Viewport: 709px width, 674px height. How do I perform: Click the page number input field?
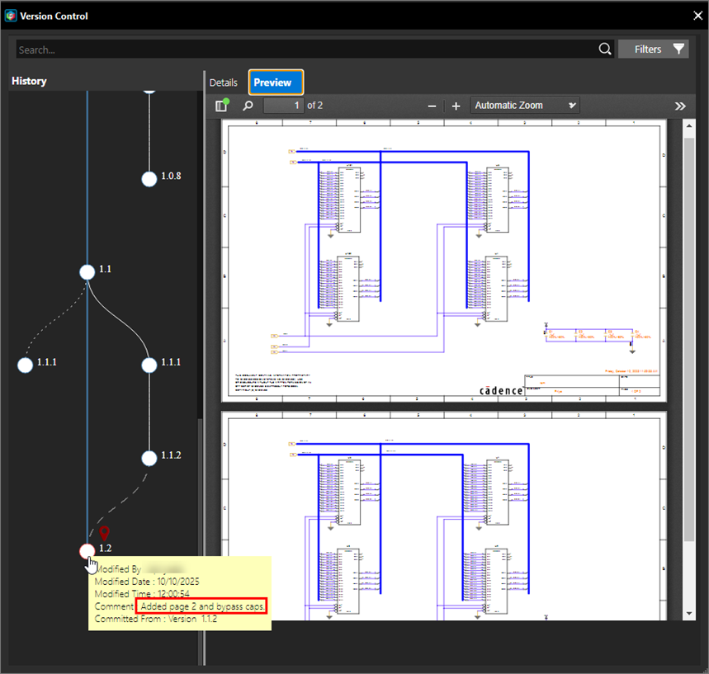tap(283, 106)
